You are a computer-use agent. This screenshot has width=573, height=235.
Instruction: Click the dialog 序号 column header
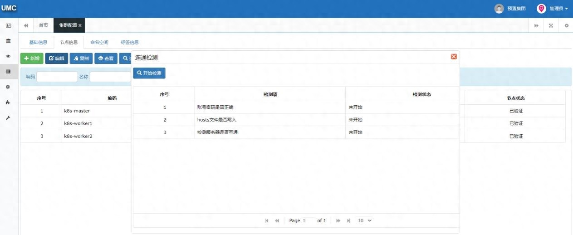click(164, 94)
